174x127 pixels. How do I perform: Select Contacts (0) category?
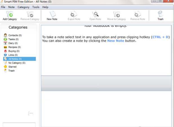point(15,35)
